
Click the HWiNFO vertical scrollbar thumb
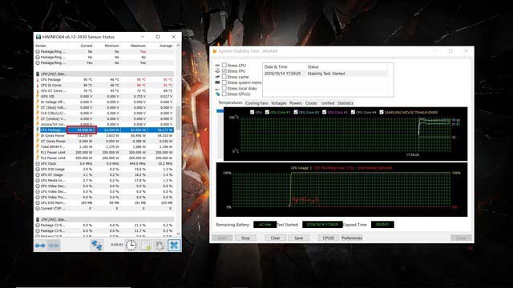coord(178,118)
